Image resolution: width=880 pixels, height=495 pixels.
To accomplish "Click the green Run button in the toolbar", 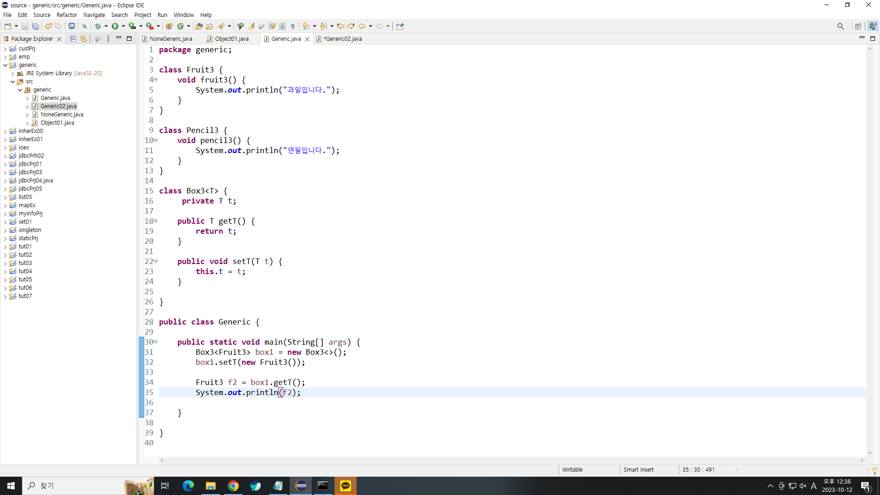I will 115,26.
